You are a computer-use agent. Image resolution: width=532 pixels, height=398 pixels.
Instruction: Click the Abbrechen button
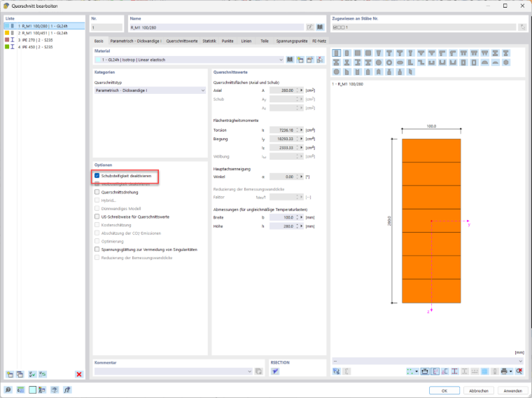click(x=479, y=390)
